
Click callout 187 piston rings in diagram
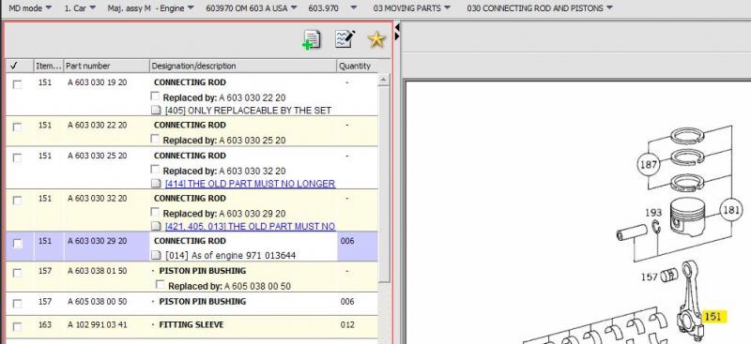click(x=649, y=165)
